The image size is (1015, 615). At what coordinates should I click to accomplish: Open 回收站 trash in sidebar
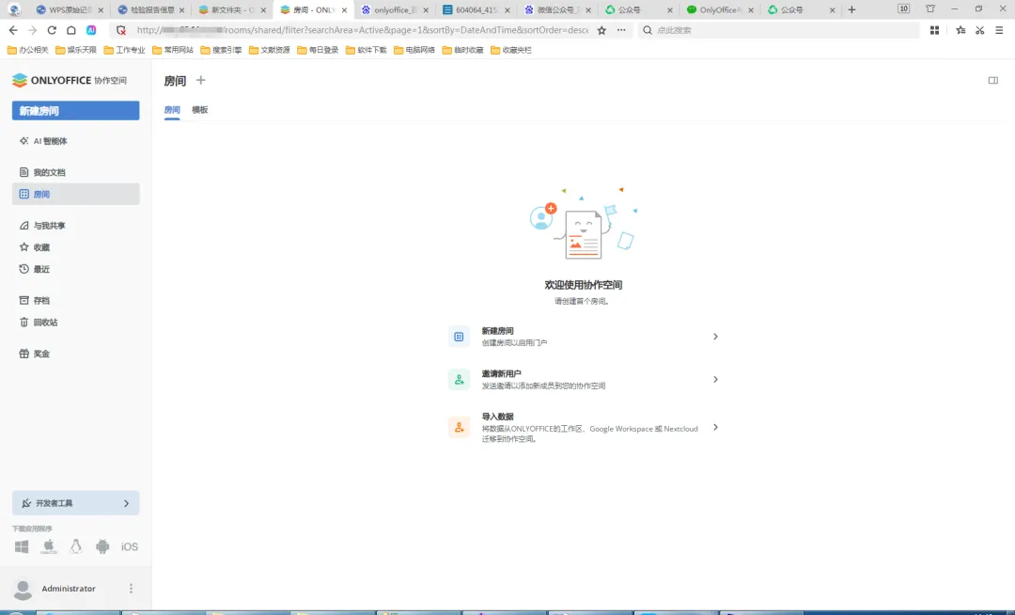click(x=76, y=322)
